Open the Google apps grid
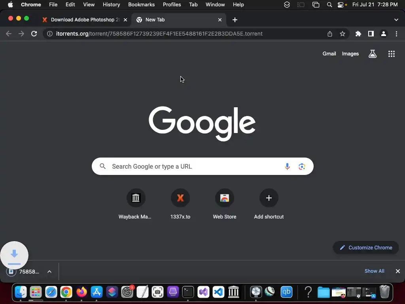Screen dimensions: 405x304 point(392,54)
